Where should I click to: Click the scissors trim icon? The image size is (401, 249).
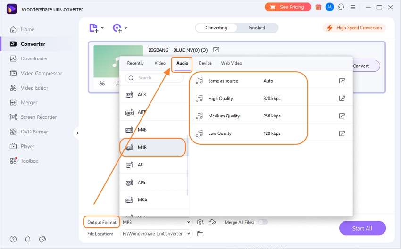click(x=102, y=83)
